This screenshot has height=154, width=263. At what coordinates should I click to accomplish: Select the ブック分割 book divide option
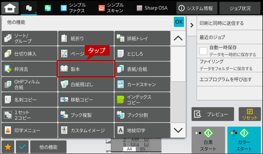142,115
